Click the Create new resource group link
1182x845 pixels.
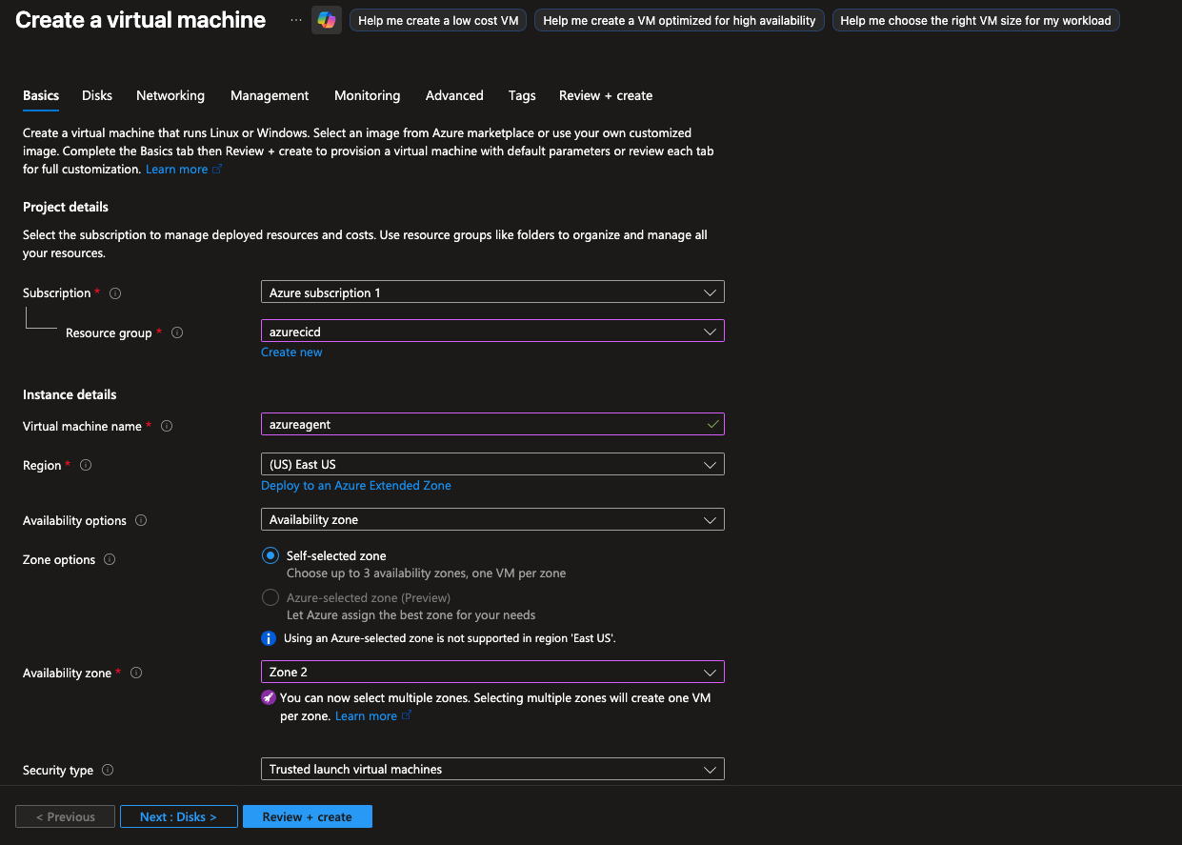click(291, 352)
